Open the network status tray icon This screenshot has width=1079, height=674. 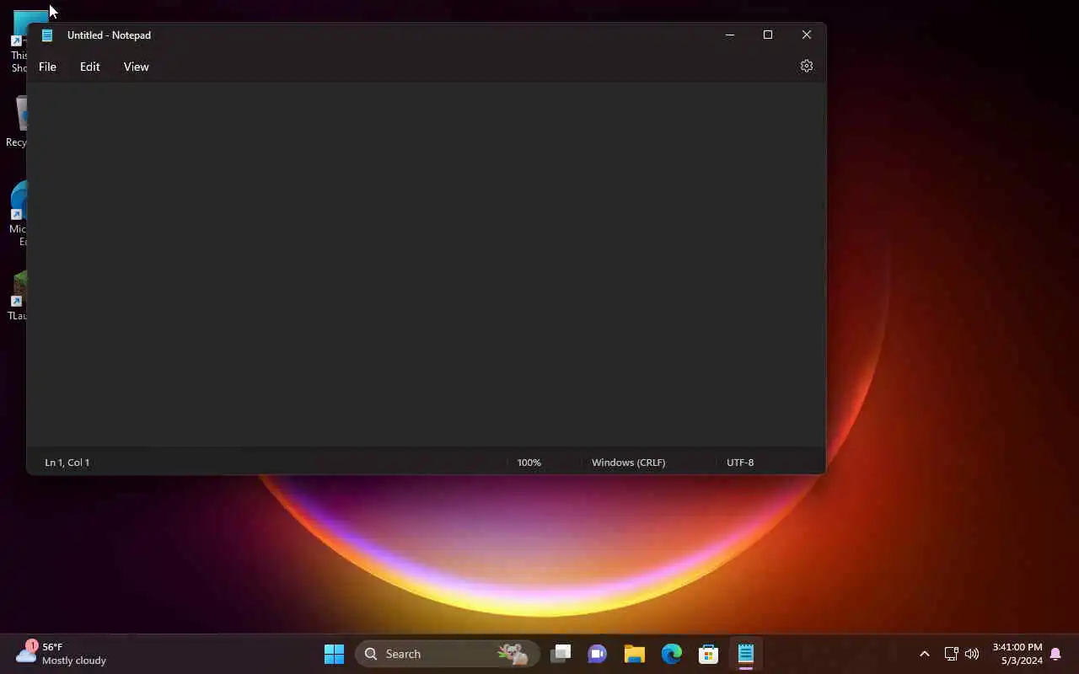(951, 654)
